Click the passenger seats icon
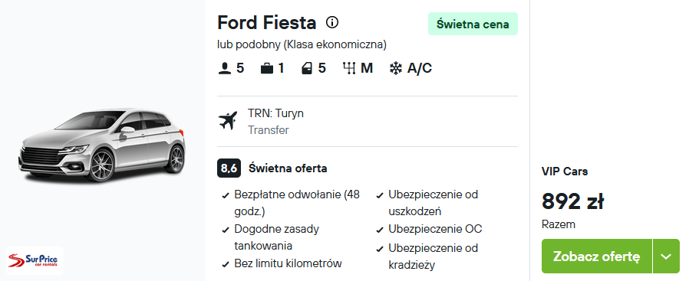Viewport: 689px width, 281px height. pos(225,68)
